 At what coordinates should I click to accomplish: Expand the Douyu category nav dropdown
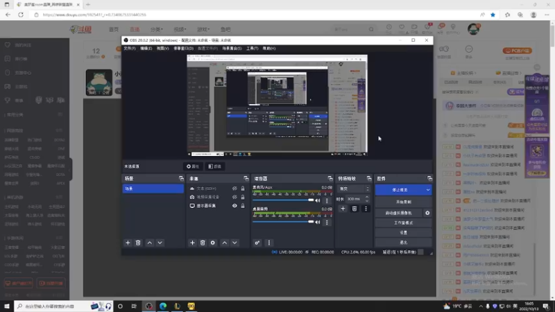pyautogui.click(x=157, y=29)
